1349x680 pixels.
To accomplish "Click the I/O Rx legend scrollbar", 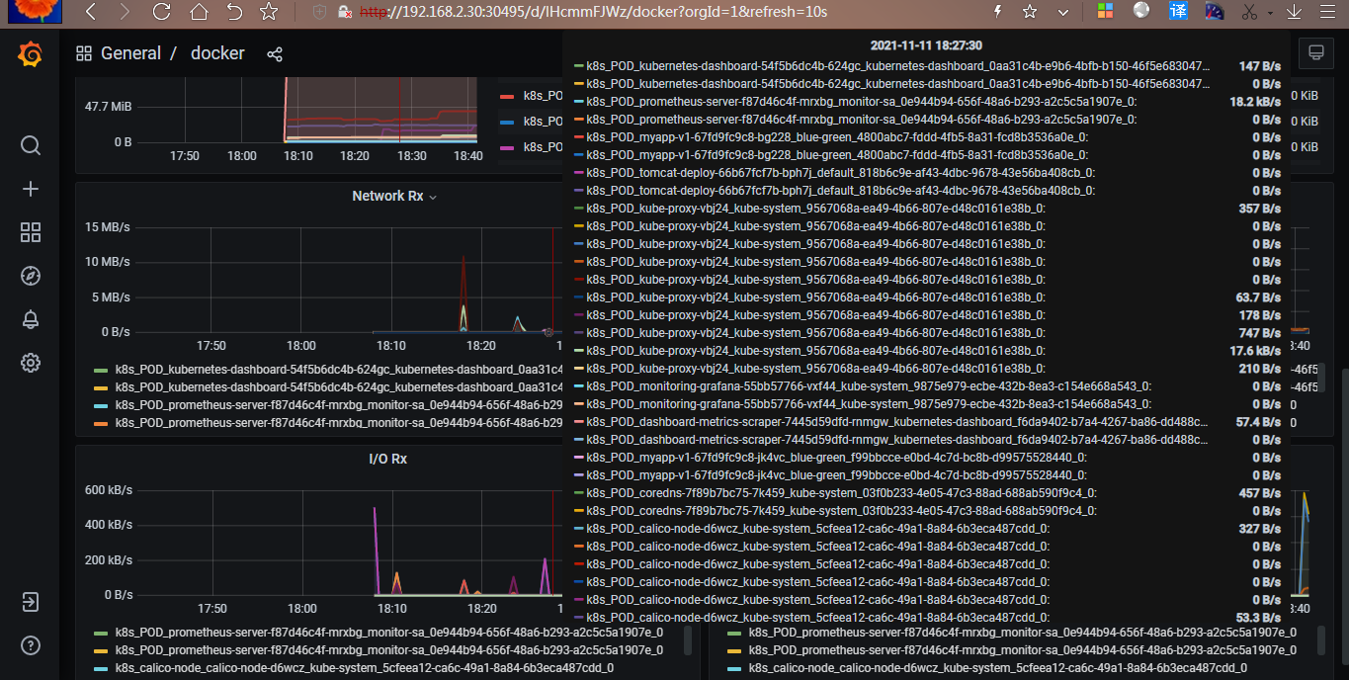I will click(687, 640).
